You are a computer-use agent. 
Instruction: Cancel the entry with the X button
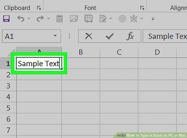(x=89, y=36)
